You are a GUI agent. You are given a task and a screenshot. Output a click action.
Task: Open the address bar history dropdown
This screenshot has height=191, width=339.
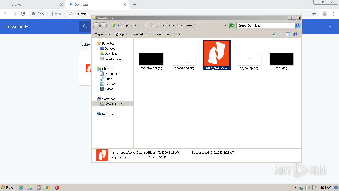point(225,25)
